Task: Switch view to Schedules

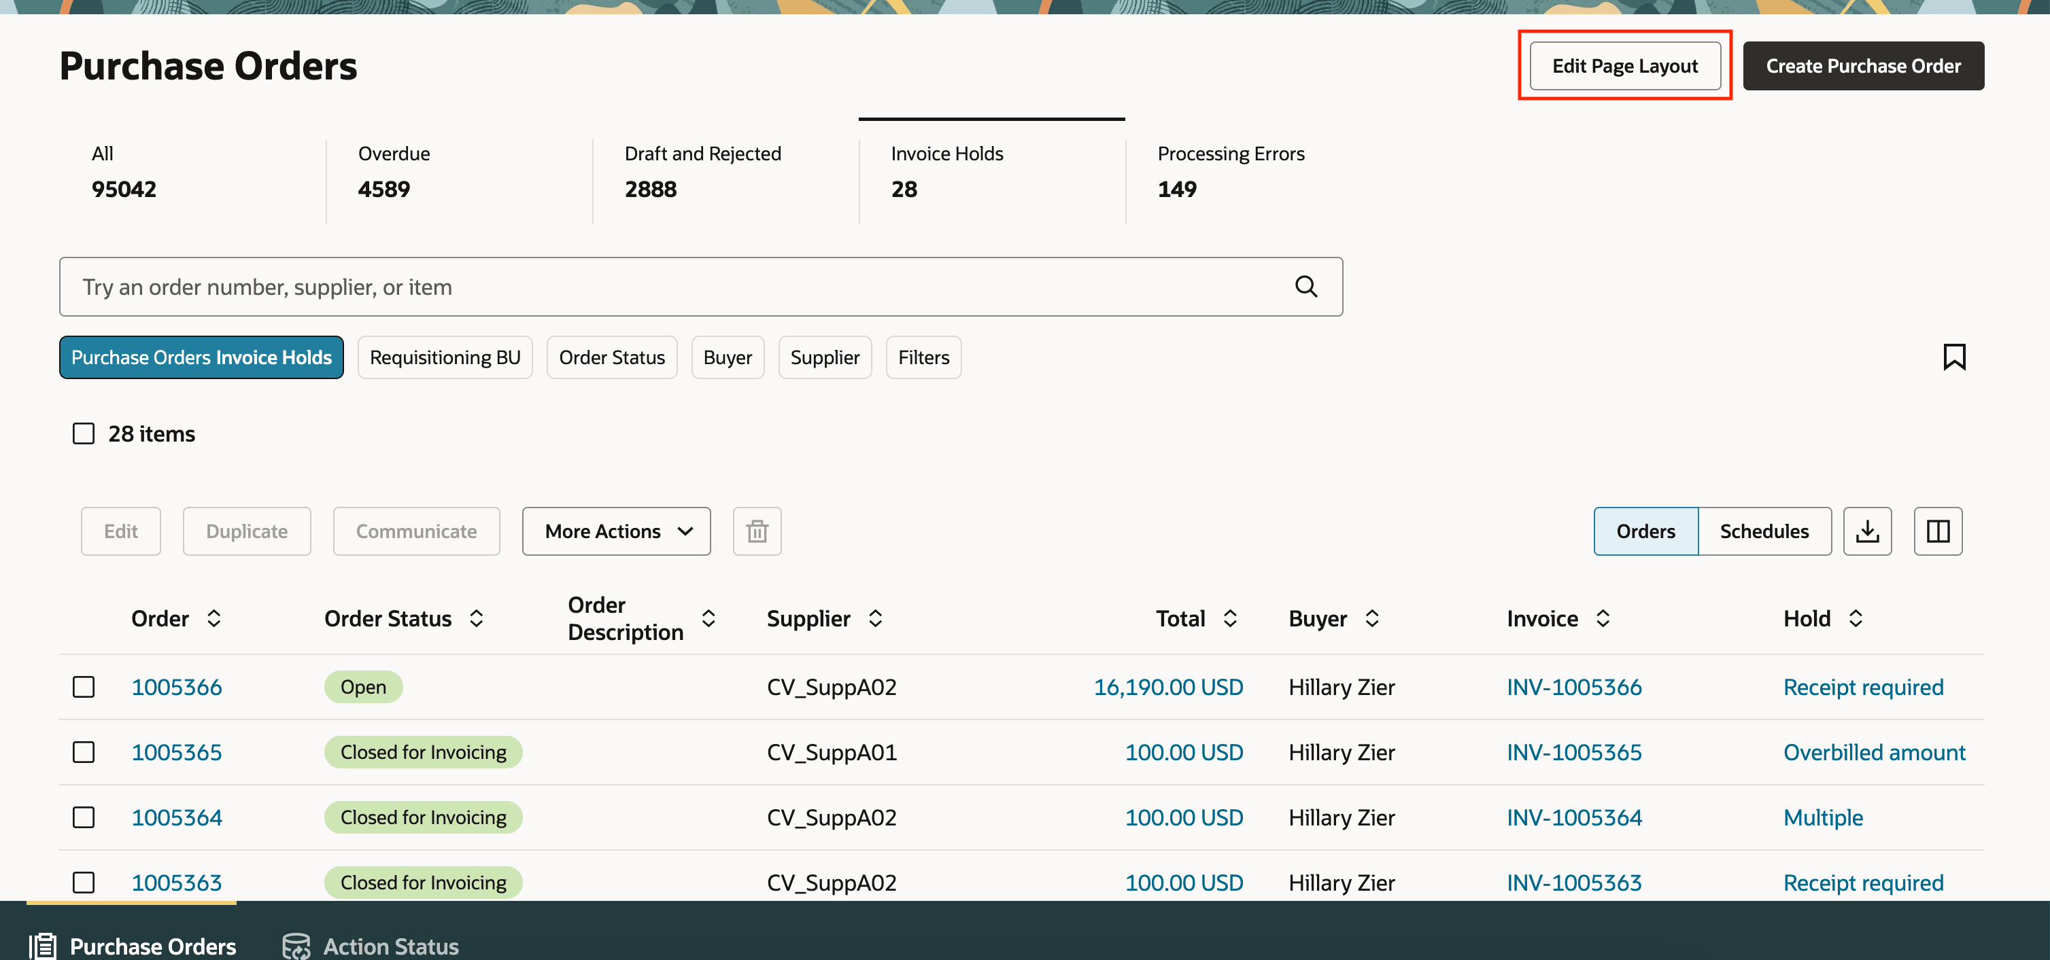Action: pyautogui.click(x=1764, y=531)
